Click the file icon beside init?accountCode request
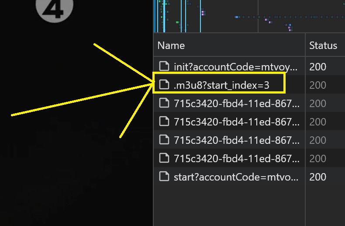Image resolution: width=345 pixels, height=226 pixels. [164, 66]
